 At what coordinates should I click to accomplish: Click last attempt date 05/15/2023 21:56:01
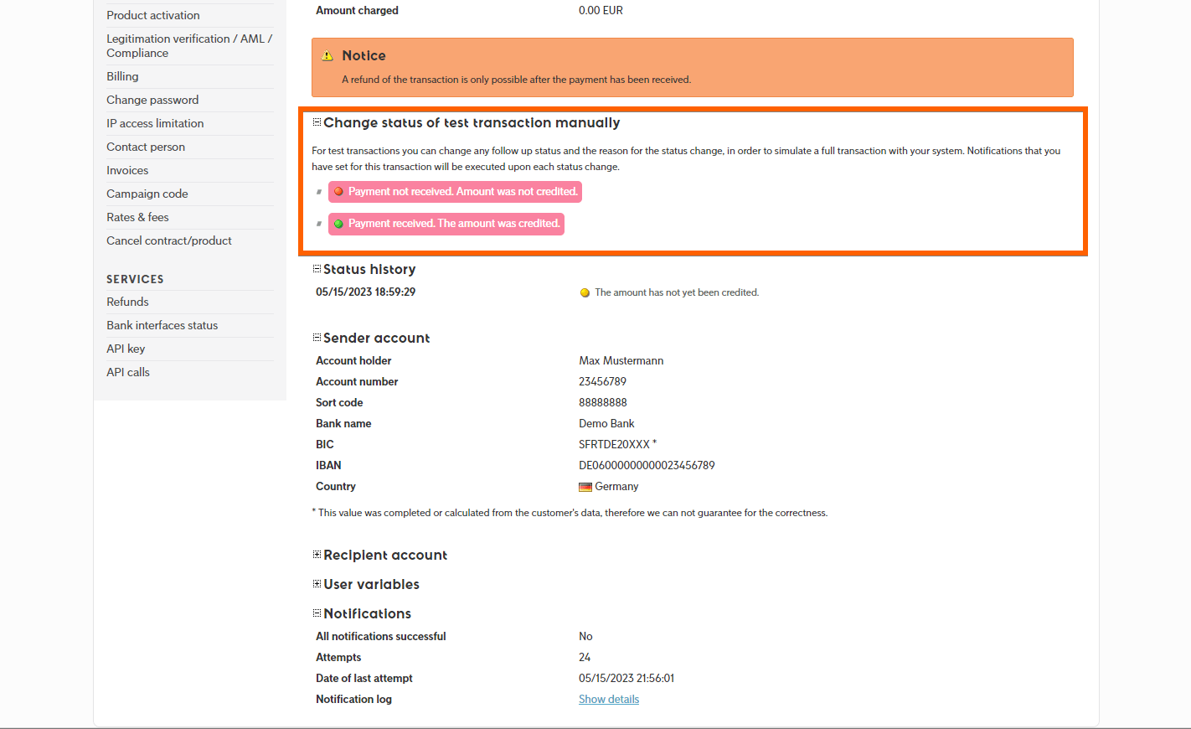pos(626,678)
